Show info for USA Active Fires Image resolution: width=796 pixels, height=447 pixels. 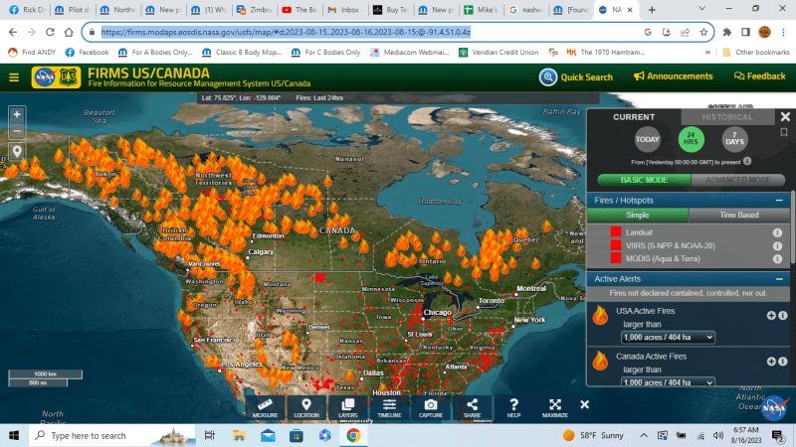pyautogui.click(x=782, y=315)
